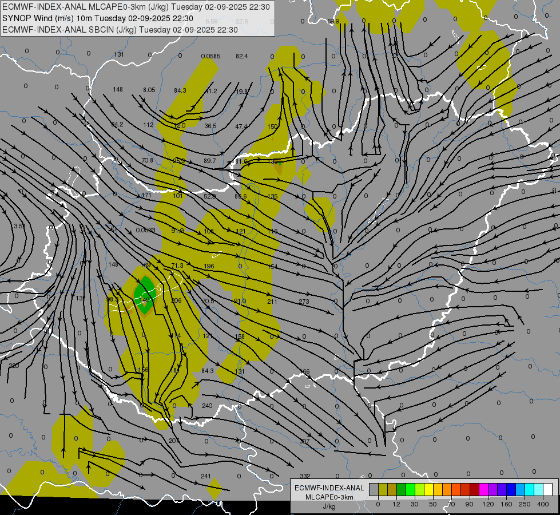Click the legend tick label 70

(x=451, y=504)
